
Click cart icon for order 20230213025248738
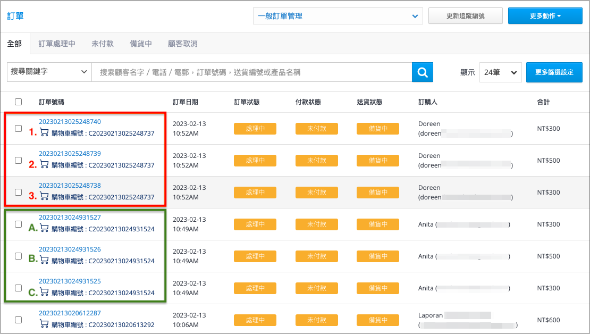tap(45, 196)
